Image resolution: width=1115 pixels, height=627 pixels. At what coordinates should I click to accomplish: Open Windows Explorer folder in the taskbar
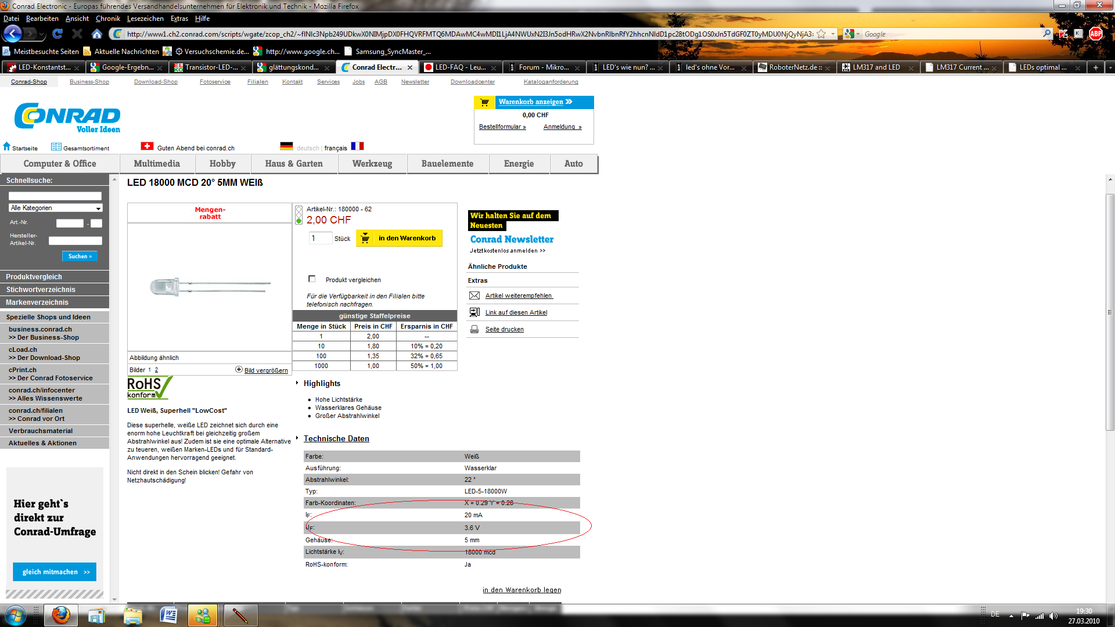(x=132, y=615)
